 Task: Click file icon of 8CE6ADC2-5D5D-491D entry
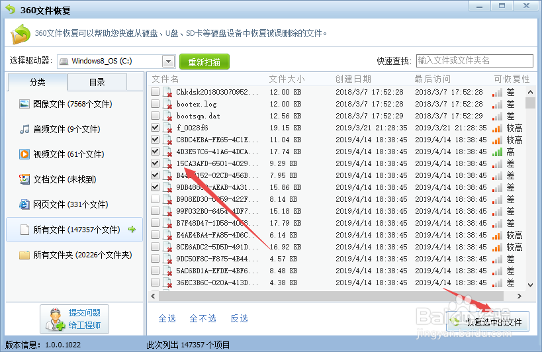pyautogui.click(x=167, y=247)
